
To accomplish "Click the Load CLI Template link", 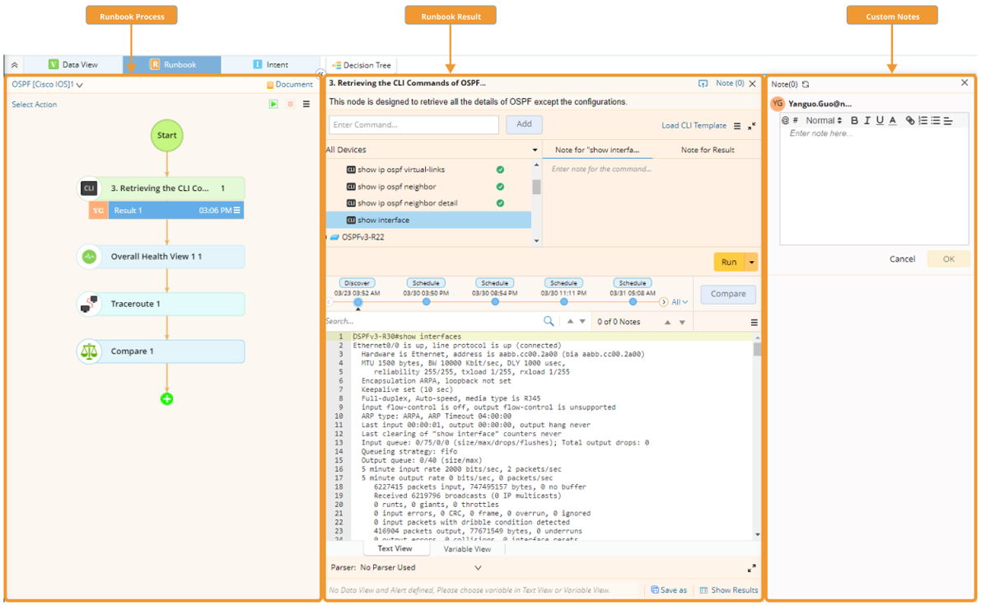I will tap(694, 126).
